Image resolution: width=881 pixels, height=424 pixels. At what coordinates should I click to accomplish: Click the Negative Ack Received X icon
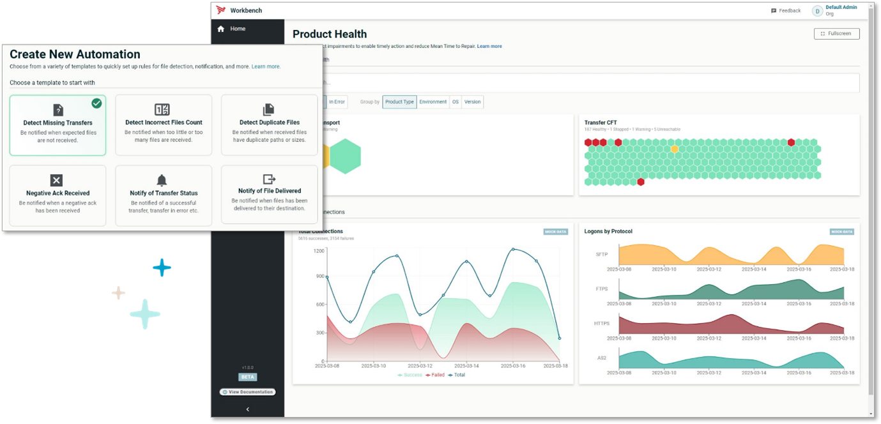click(x=57, y=180)
